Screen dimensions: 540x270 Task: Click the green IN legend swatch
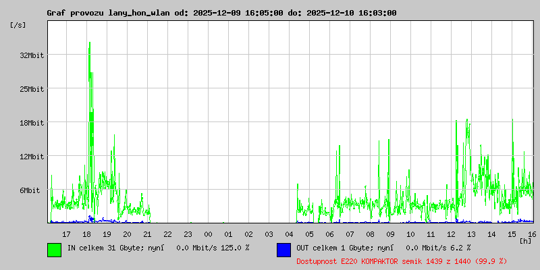pyautogui.click(x=55, y=250)
